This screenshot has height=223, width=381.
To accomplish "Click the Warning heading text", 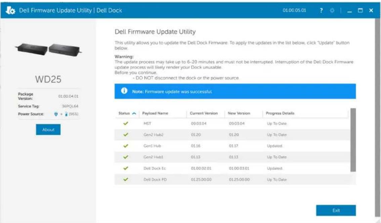I will click(x=124, y=57).
